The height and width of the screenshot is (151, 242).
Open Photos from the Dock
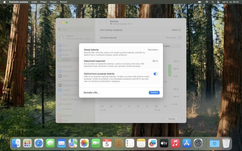(84, 143)
